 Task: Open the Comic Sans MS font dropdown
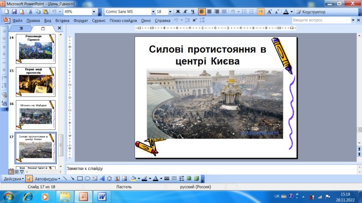pos(153,12)
